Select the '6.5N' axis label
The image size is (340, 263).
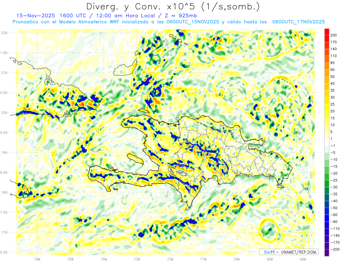pyautogui.click(x=4, y=252)
